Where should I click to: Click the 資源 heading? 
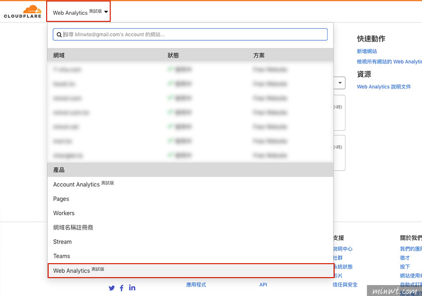364,74
